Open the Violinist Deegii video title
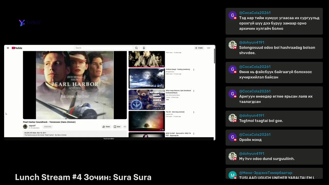Image resolution: width=329 pixels, height=185 pixels. (x=178, y=69)
